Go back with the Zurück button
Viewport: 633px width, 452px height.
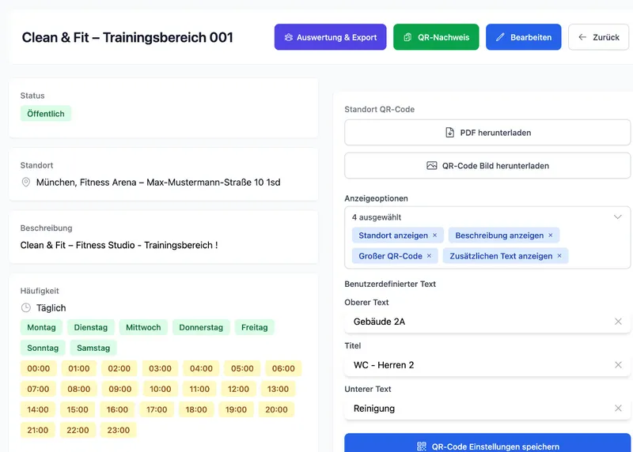(x=598, y=37)
